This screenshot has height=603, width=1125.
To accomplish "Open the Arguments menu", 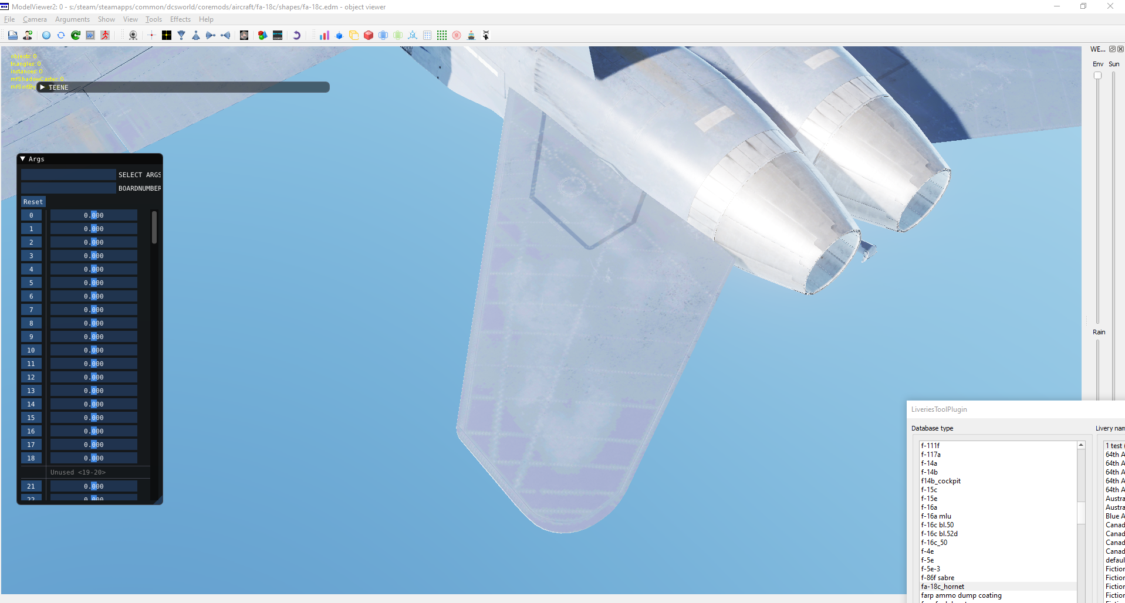I will 72,19.
